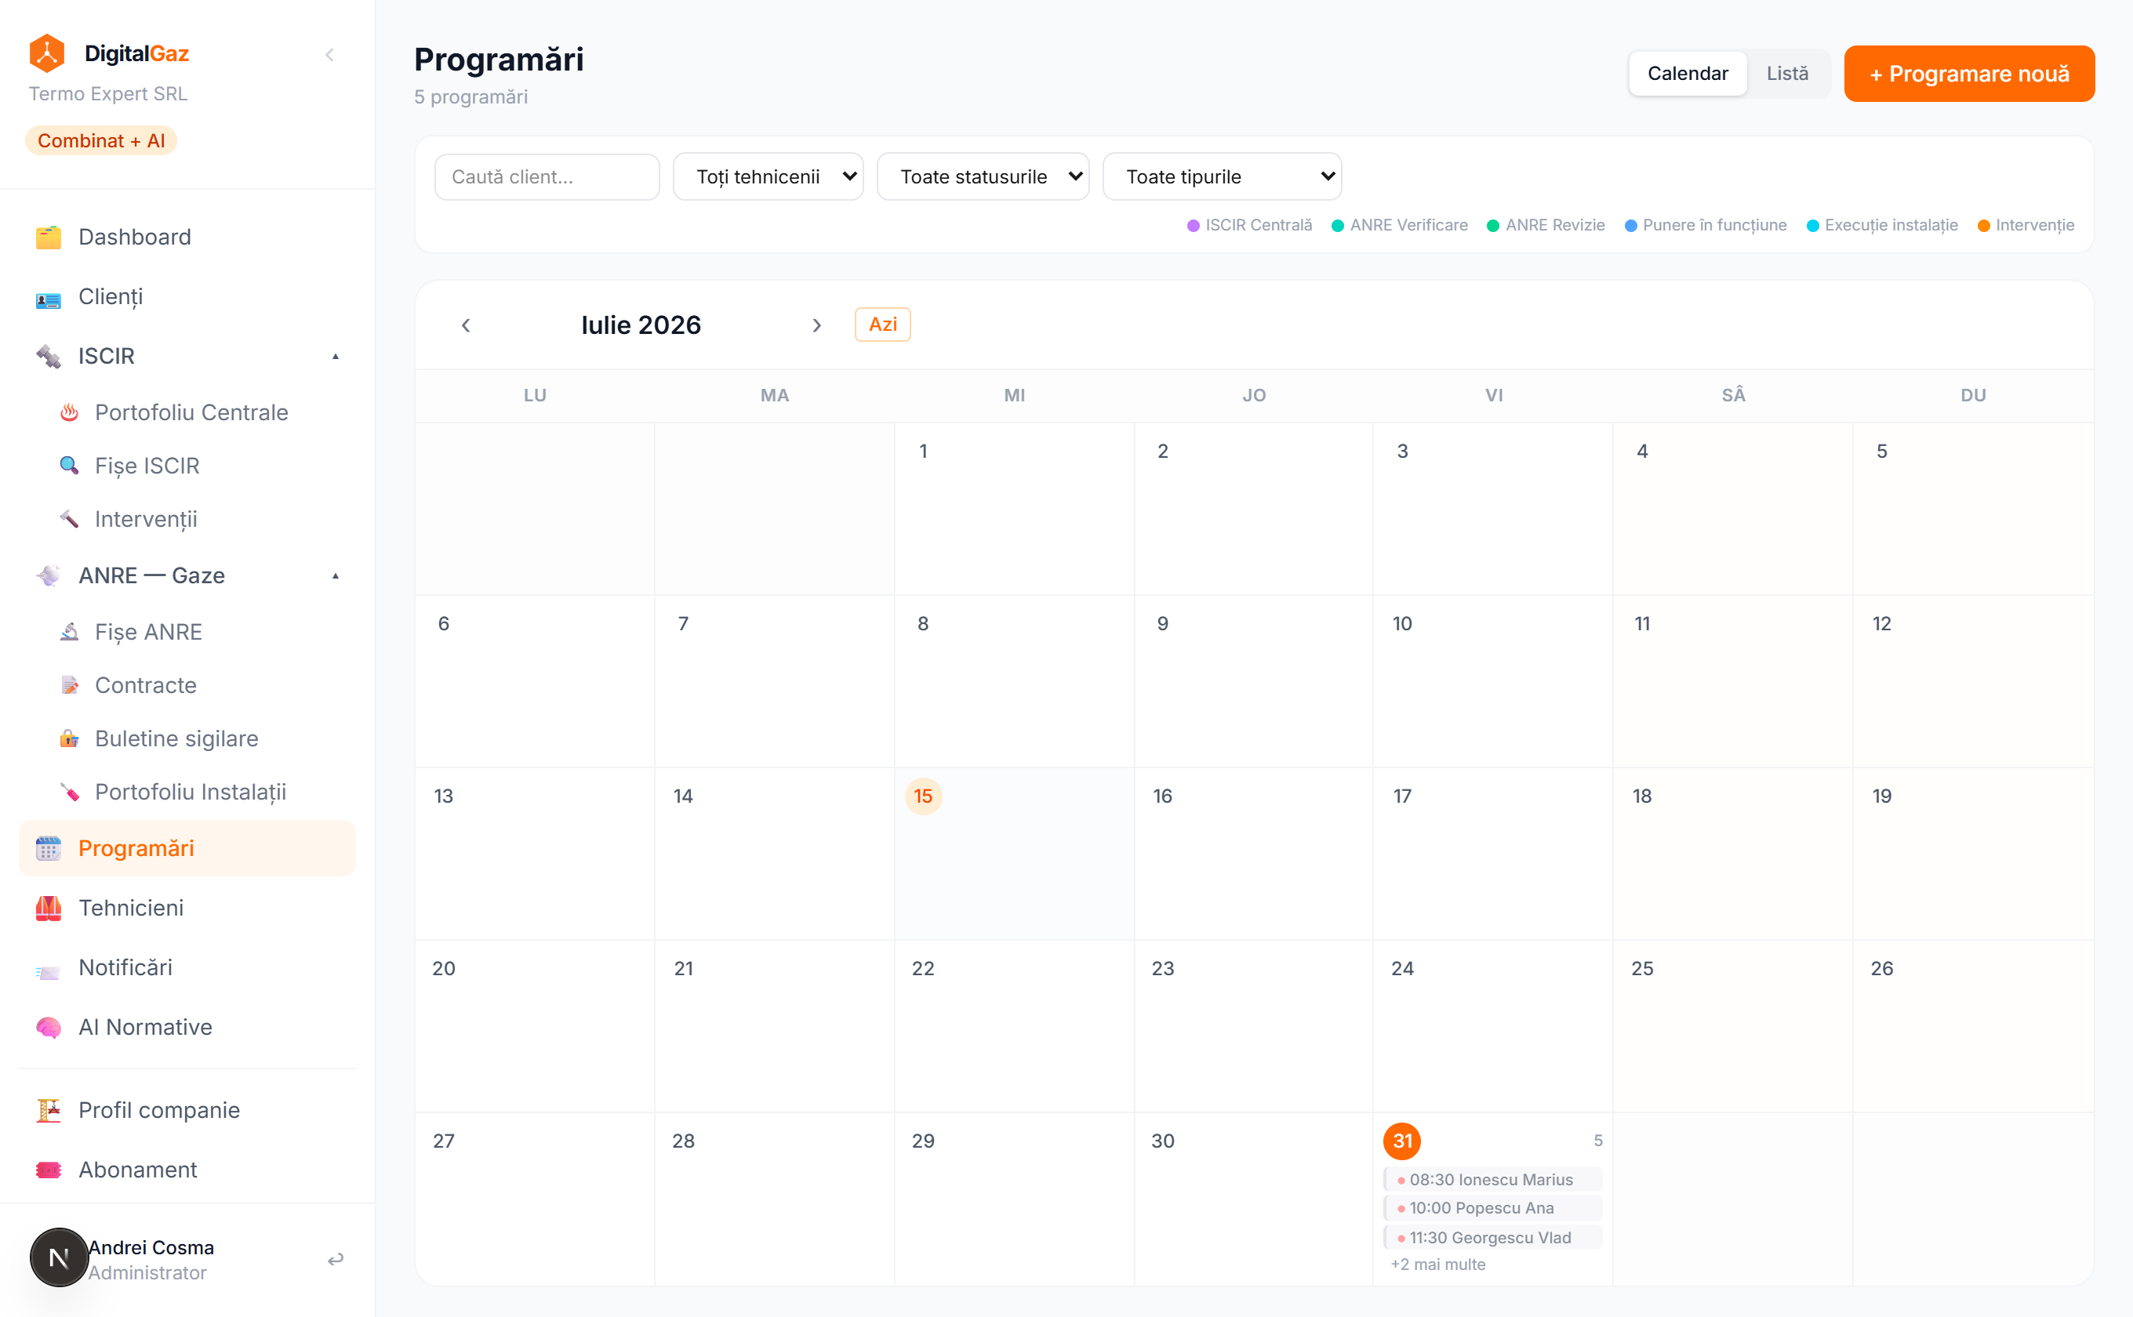Click the Combinat + AI badge
Viewport: 2133px width, 1317px height.
click(101, 141)
